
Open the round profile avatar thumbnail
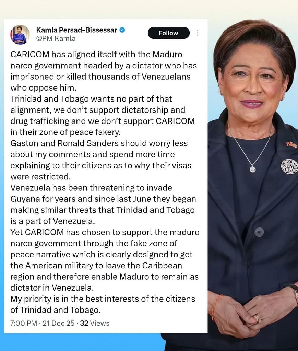[20, 34]
